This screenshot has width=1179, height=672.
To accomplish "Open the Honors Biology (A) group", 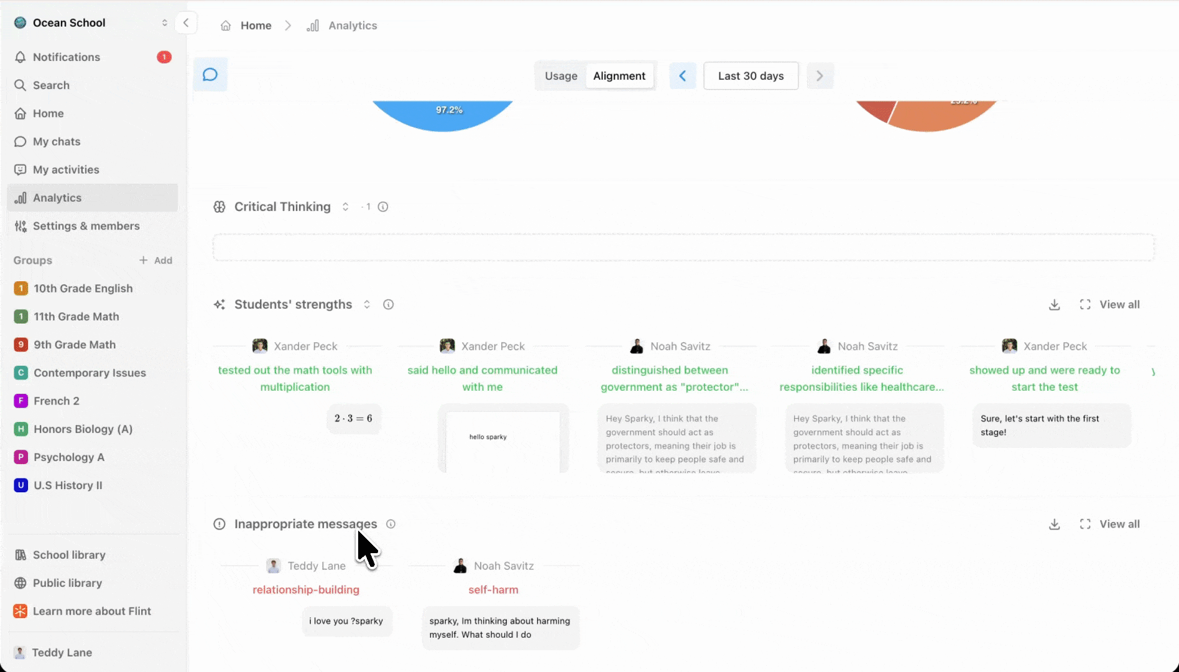I will click(x=93, y=429).
